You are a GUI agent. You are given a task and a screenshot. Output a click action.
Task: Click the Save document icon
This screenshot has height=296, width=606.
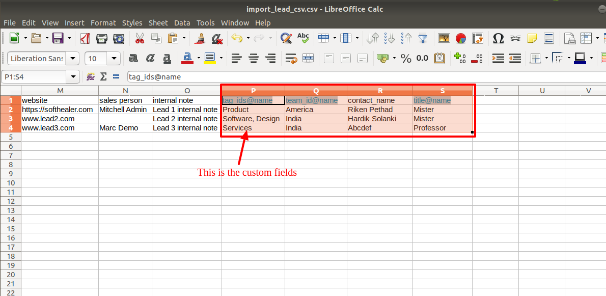tap(58, 38)
